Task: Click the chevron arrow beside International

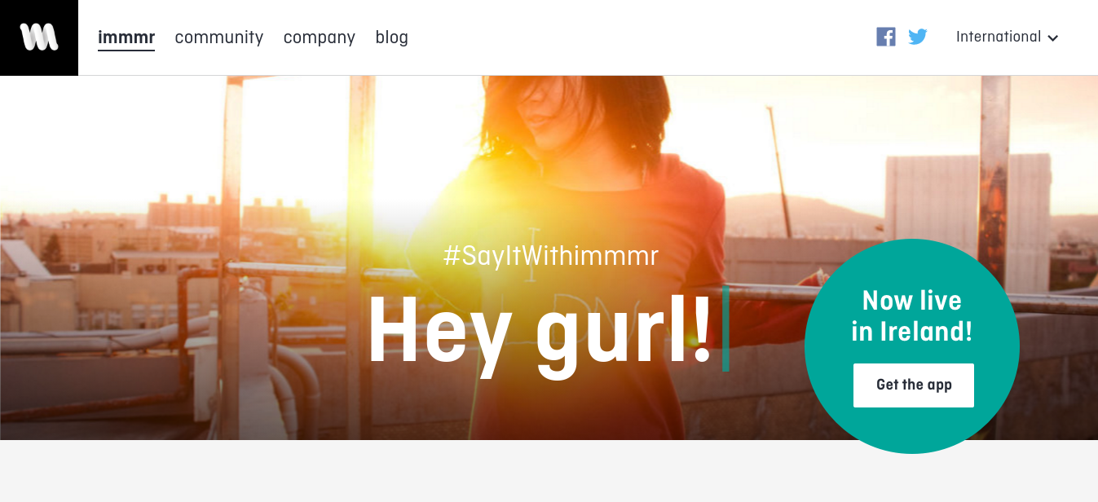Action: [1052, 37]
